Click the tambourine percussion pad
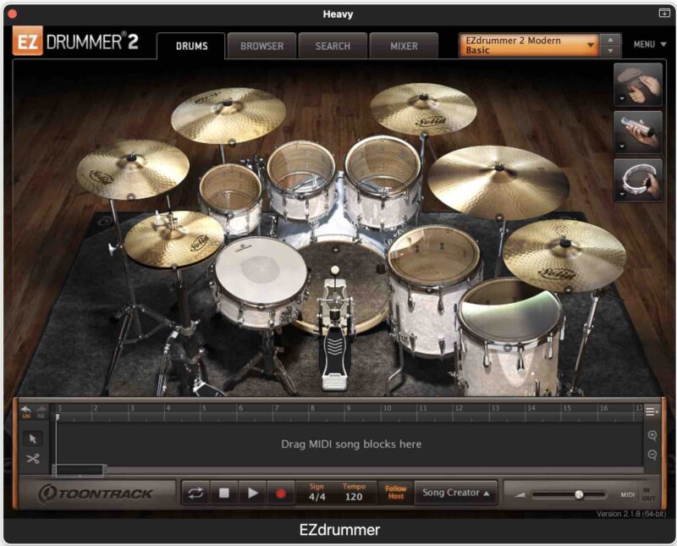The width and height of the screenshot is (677, 546). [x=638, y=180]
